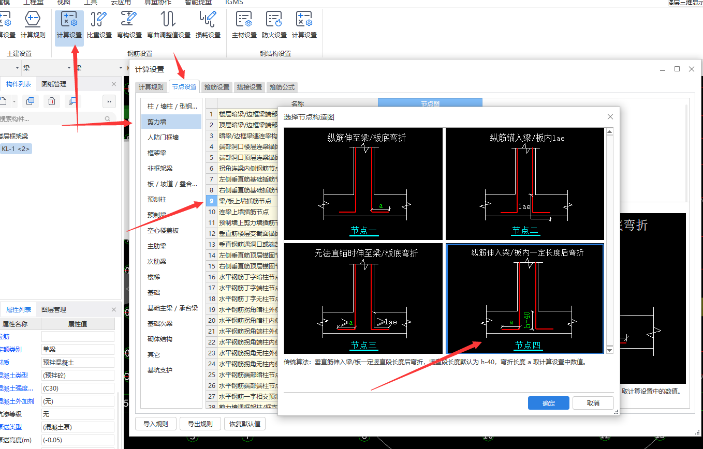The width and height of the screenshot is (703, 449).
Task: Close the 选择节点构造图 dialog
Action: click(x=610, y=117)
